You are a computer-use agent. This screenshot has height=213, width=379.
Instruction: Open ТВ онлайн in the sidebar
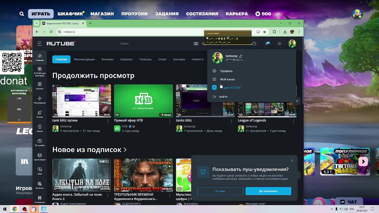coord(39,143)
